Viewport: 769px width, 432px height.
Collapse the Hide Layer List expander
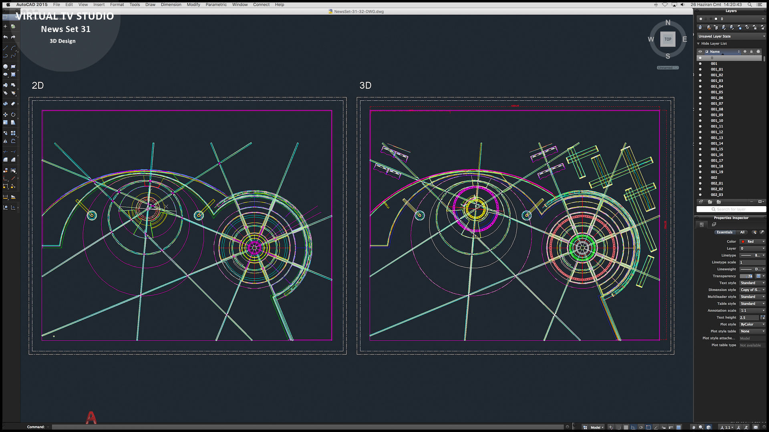699,44
